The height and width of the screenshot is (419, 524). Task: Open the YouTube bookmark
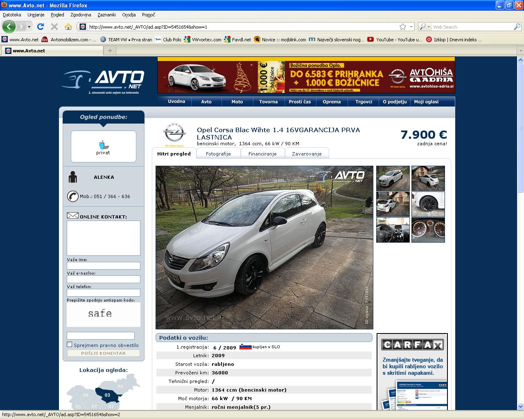395,40
